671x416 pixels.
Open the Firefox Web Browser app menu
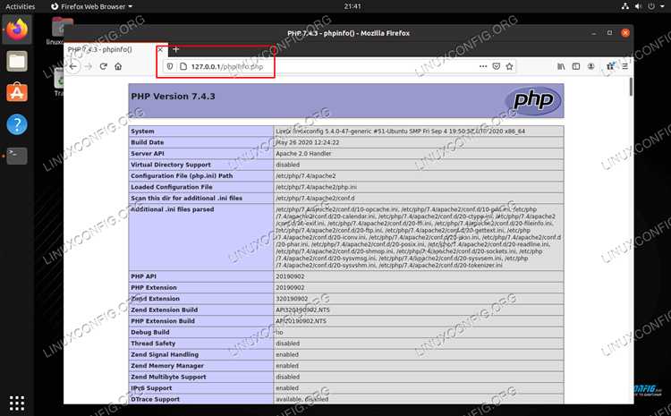pos(91,6)
